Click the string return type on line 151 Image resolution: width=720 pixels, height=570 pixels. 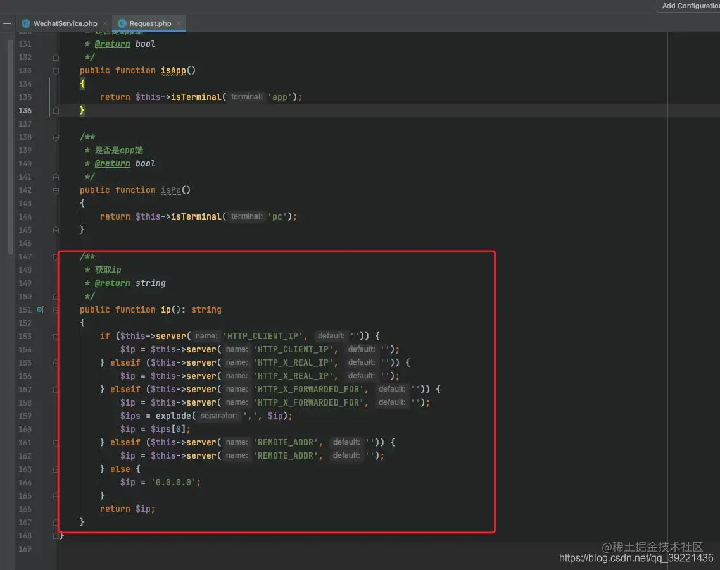206,309
